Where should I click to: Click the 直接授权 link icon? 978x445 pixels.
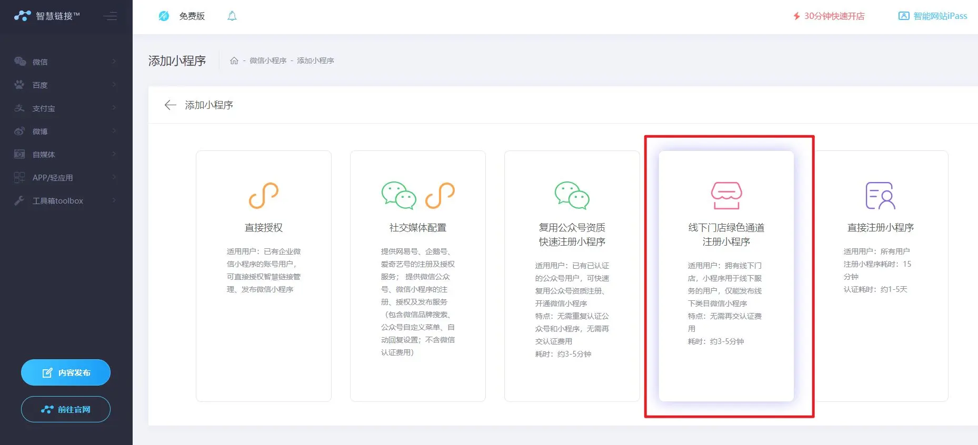pyautogui.click(x=263, y=196)
